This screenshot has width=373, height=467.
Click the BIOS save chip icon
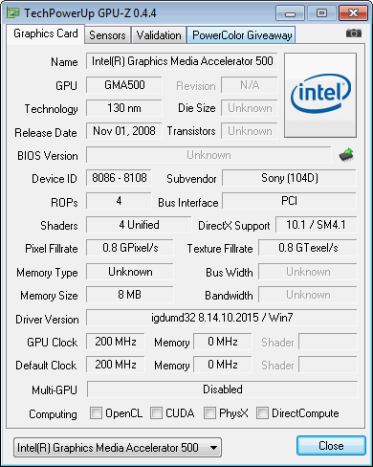[346, 155]
